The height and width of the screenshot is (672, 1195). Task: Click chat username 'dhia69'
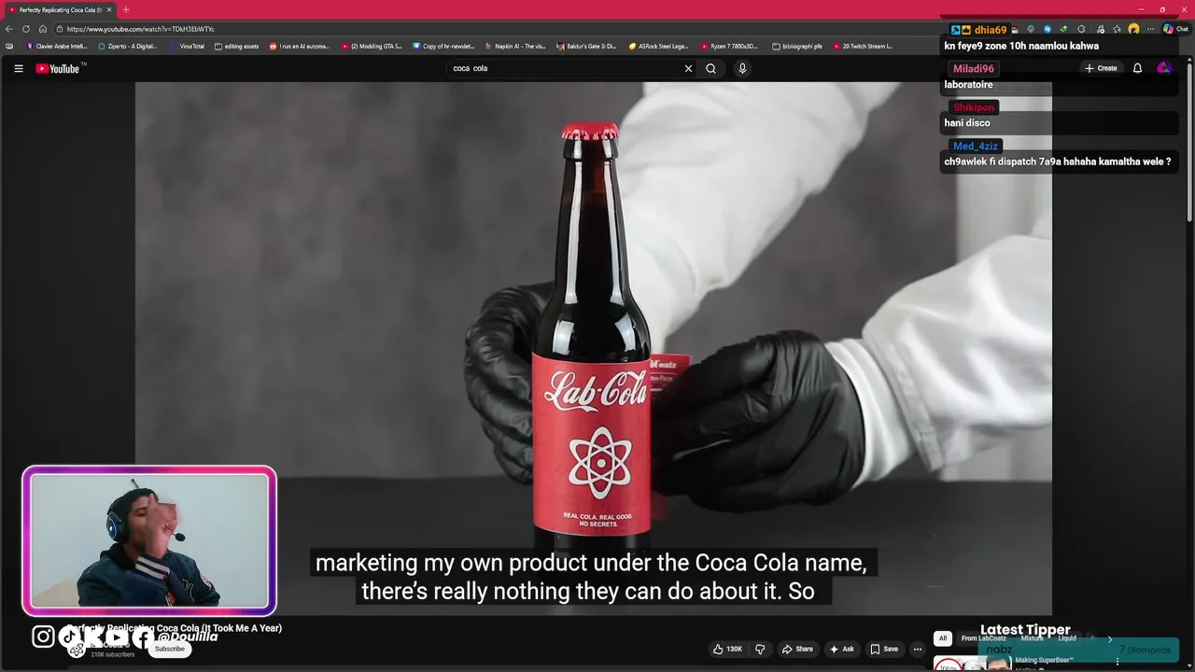[990, 30]
